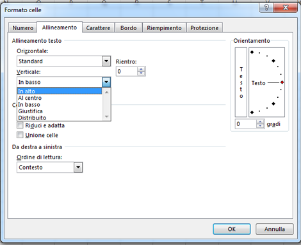Viewport: 301px width, 245px height.
Task: Decrease the gradi spinner value
Action: (x=260, y=126)
